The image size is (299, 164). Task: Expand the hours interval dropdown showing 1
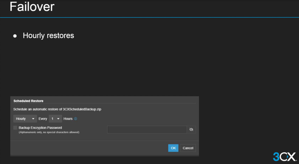[55, 119]
